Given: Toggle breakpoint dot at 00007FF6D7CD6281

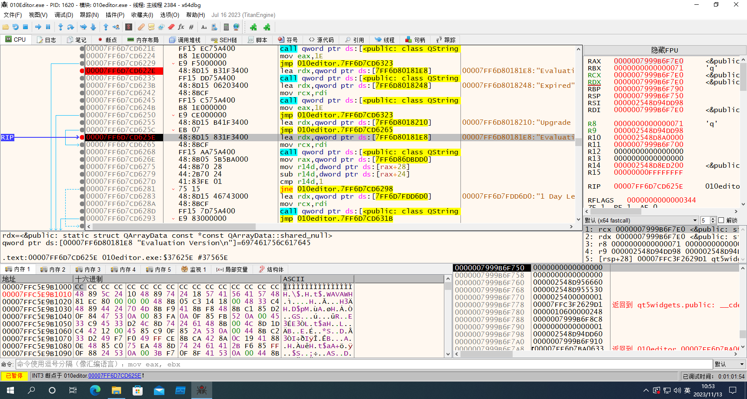Looking at the screenshot, I should pyautogui.click(x=82, y=189).
